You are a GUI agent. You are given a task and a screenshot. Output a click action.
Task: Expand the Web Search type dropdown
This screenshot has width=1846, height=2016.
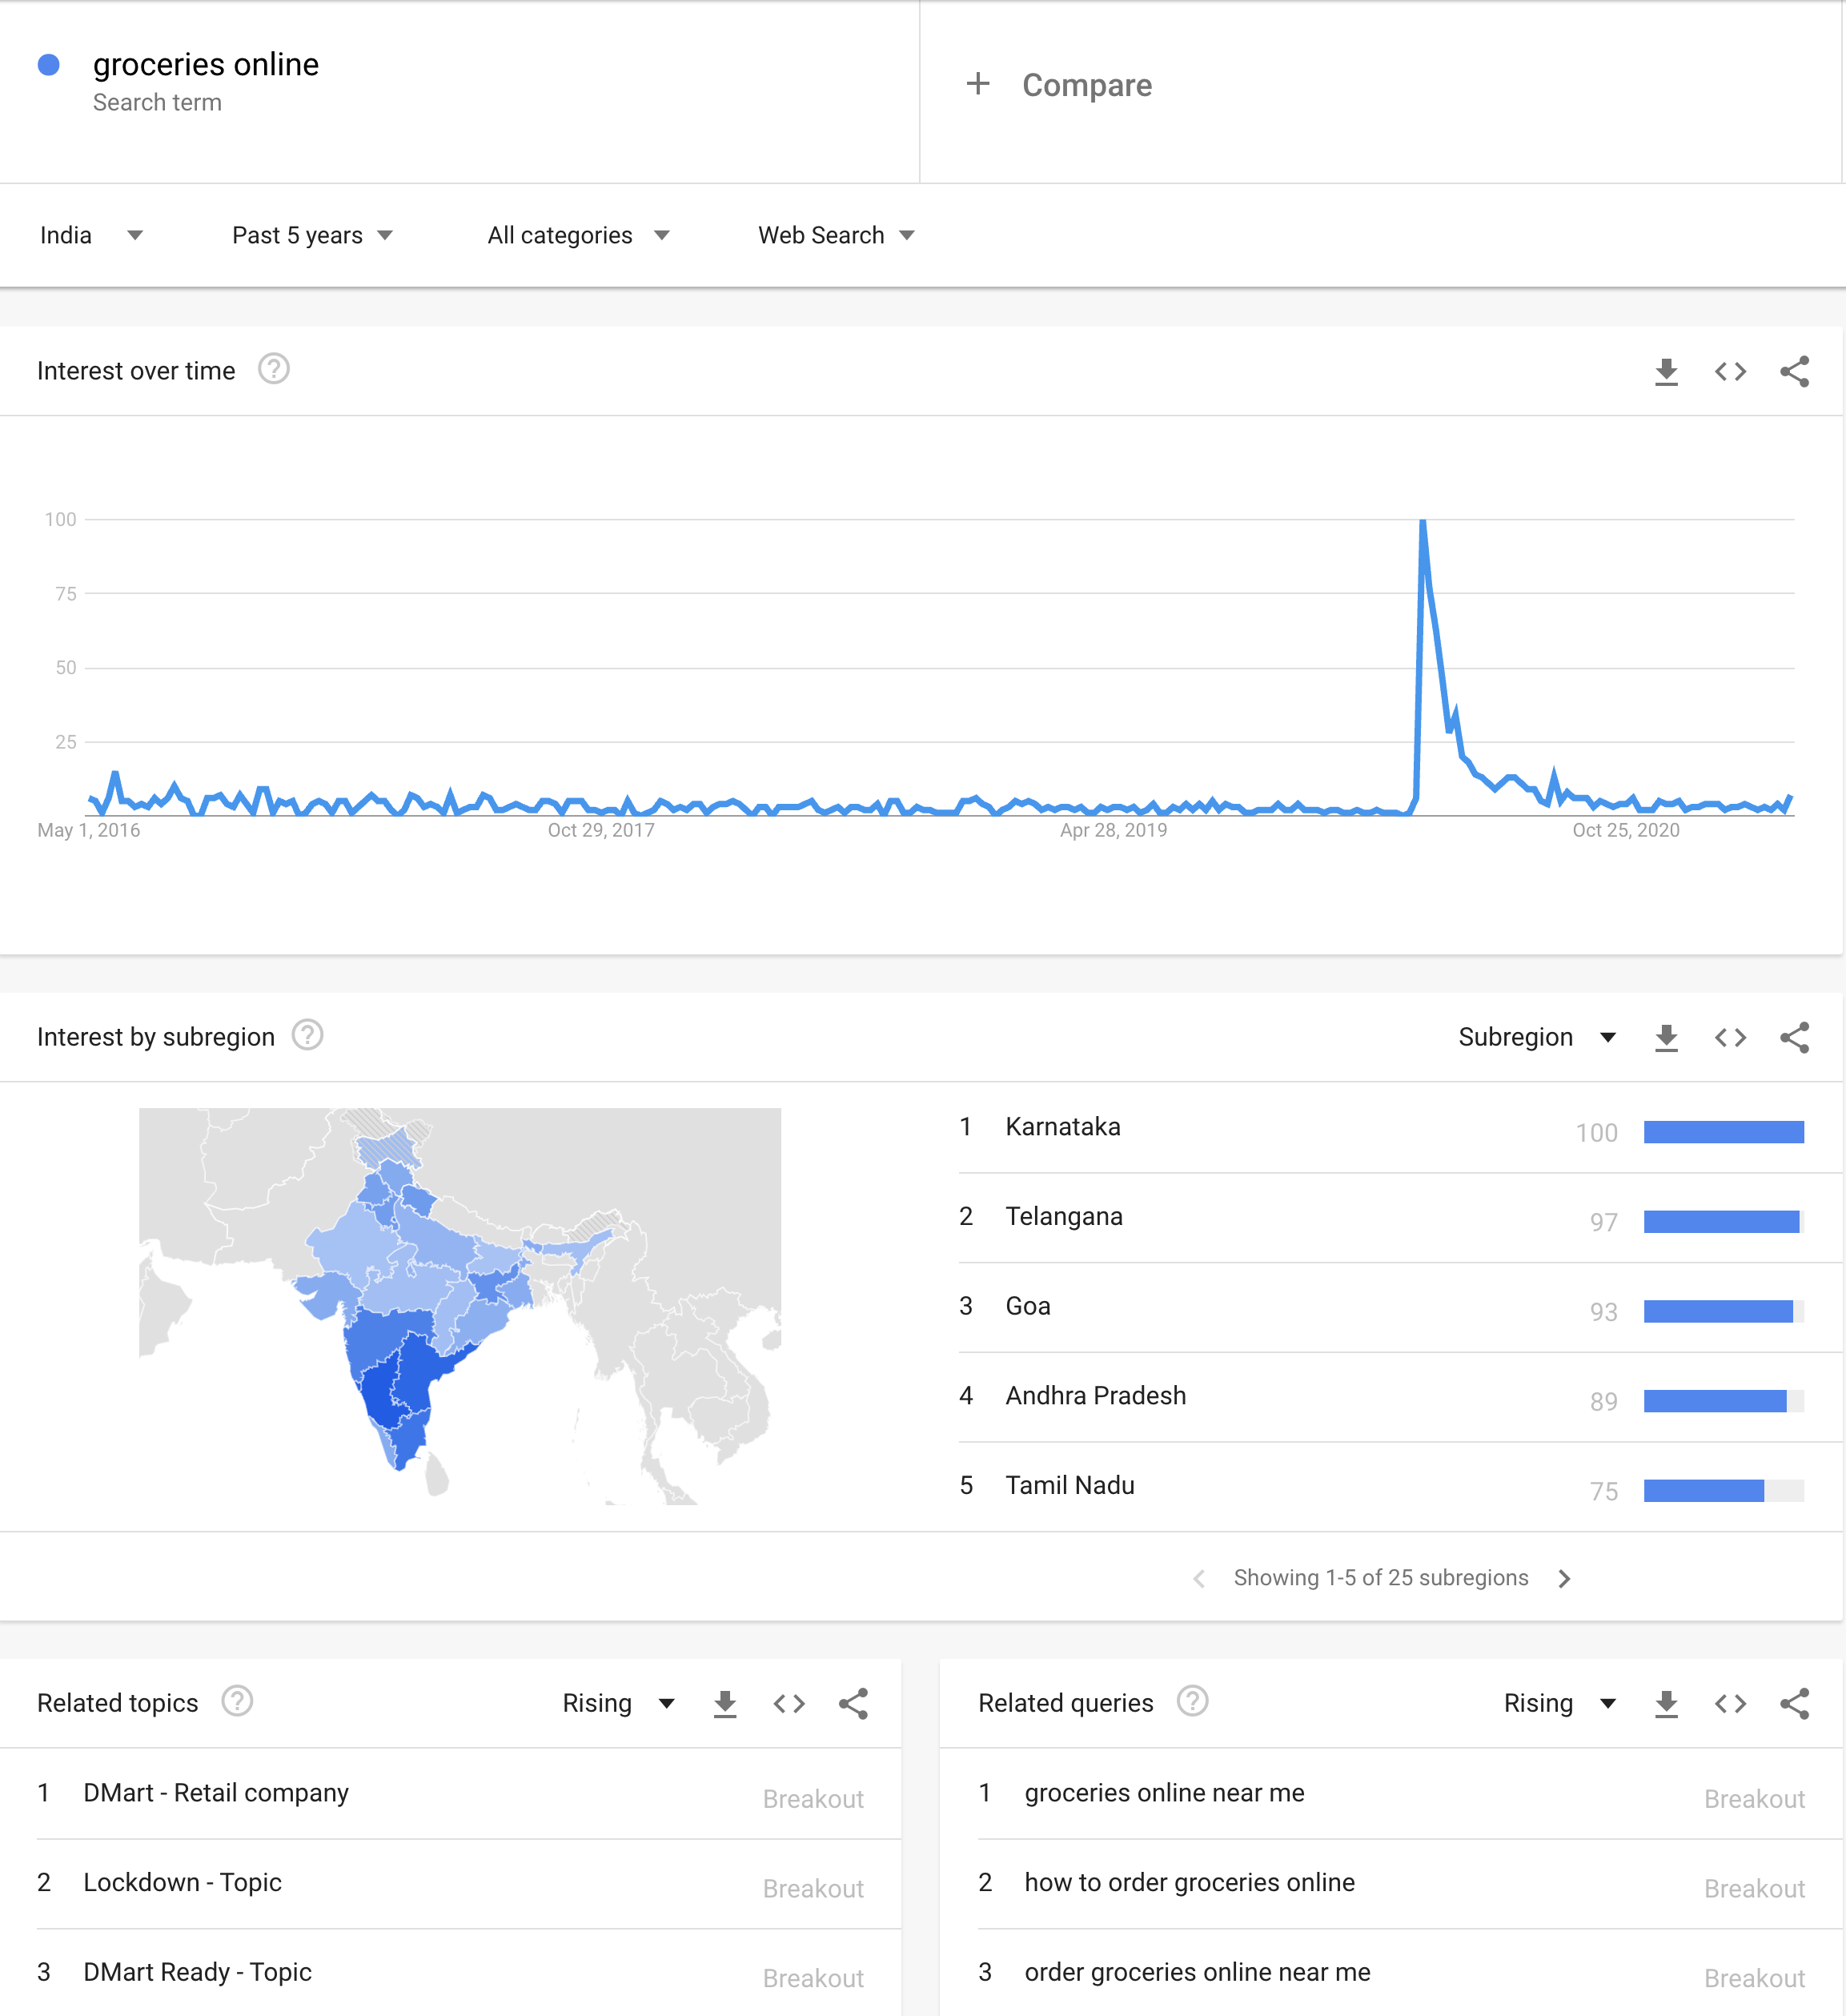(x=836, y=236)
